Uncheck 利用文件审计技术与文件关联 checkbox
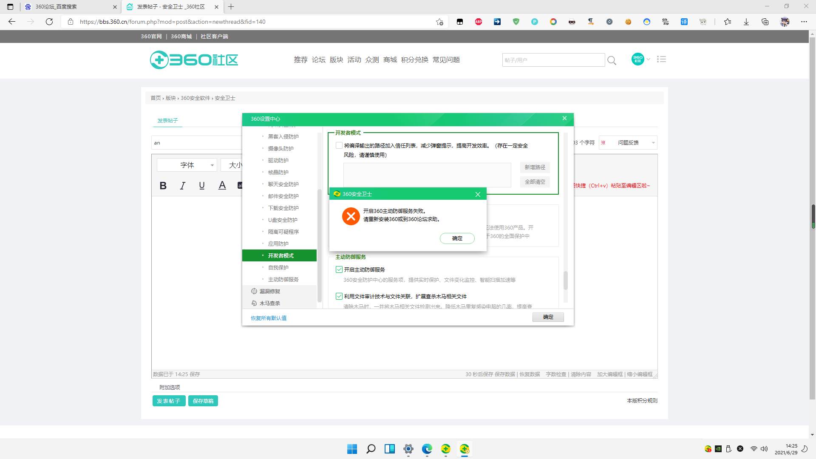 coord(339,296)
